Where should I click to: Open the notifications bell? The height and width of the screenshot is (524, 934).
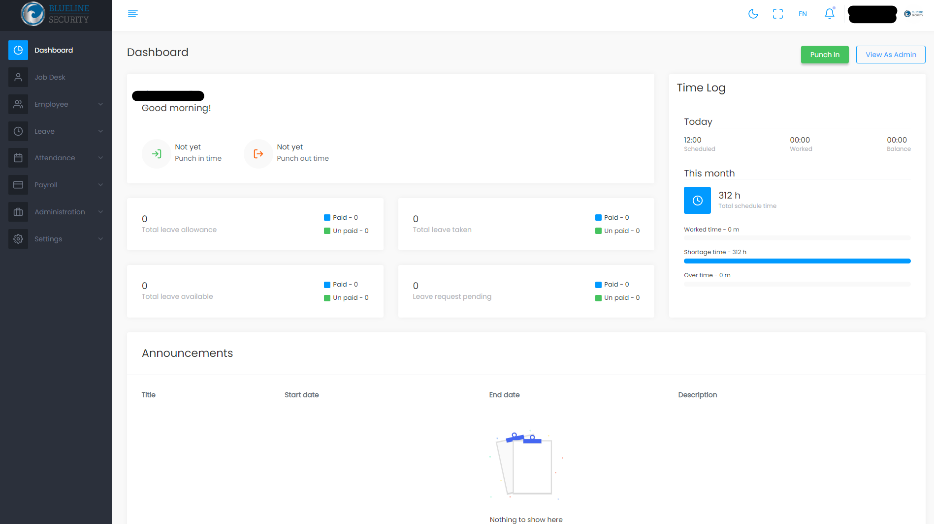[x=829, y=14]
